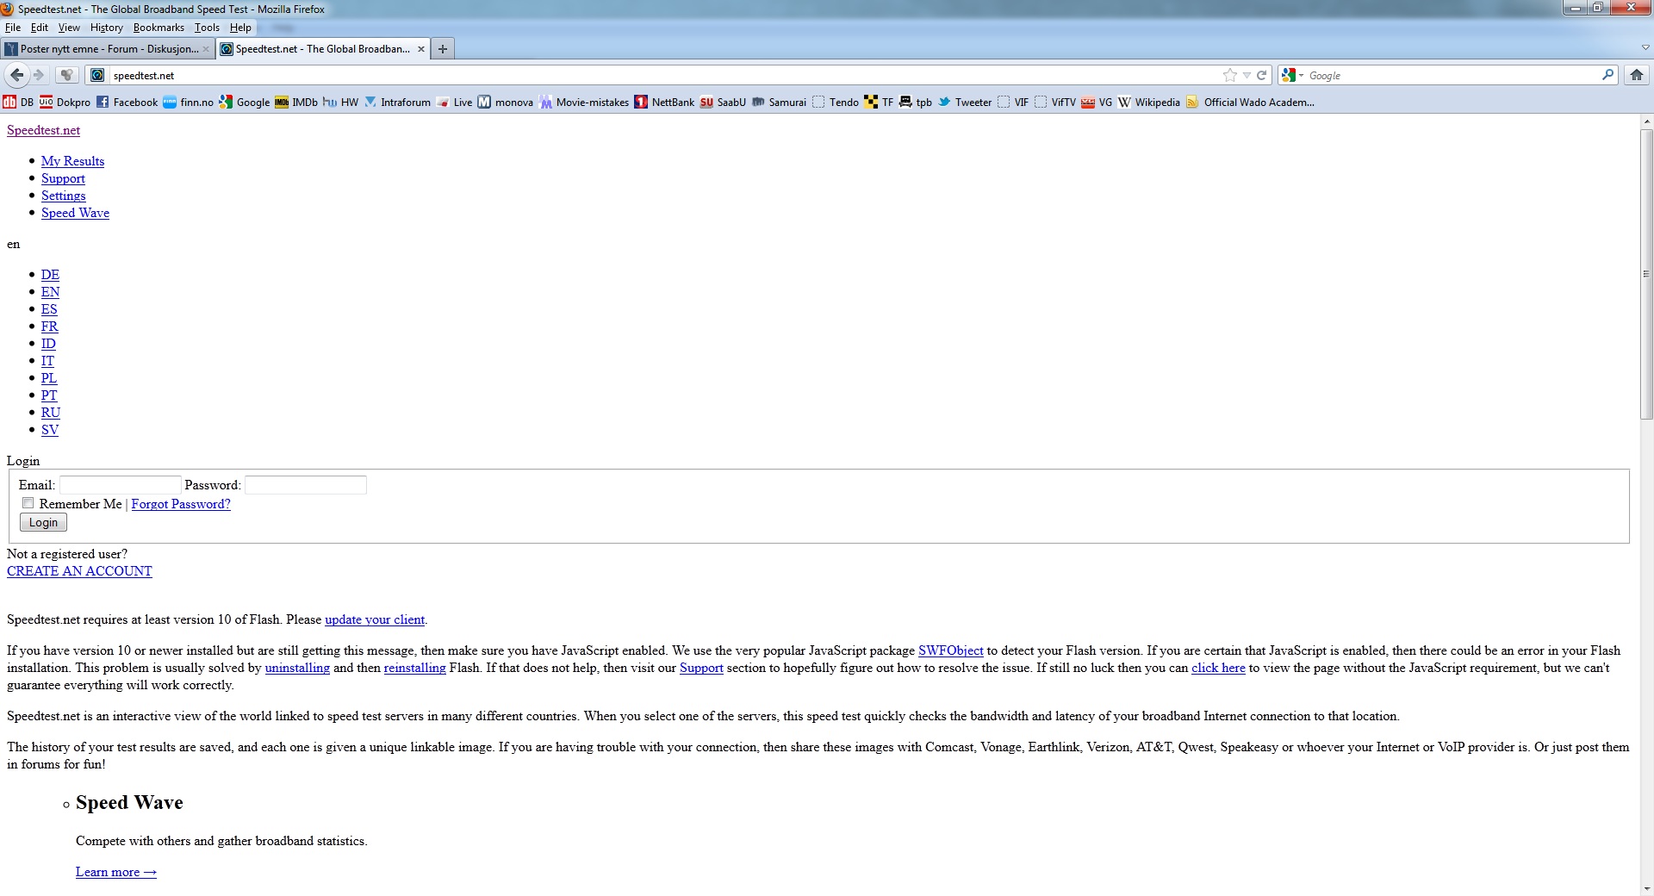
Task: Open the SWFObject link
Action: [x=951, y=650]
